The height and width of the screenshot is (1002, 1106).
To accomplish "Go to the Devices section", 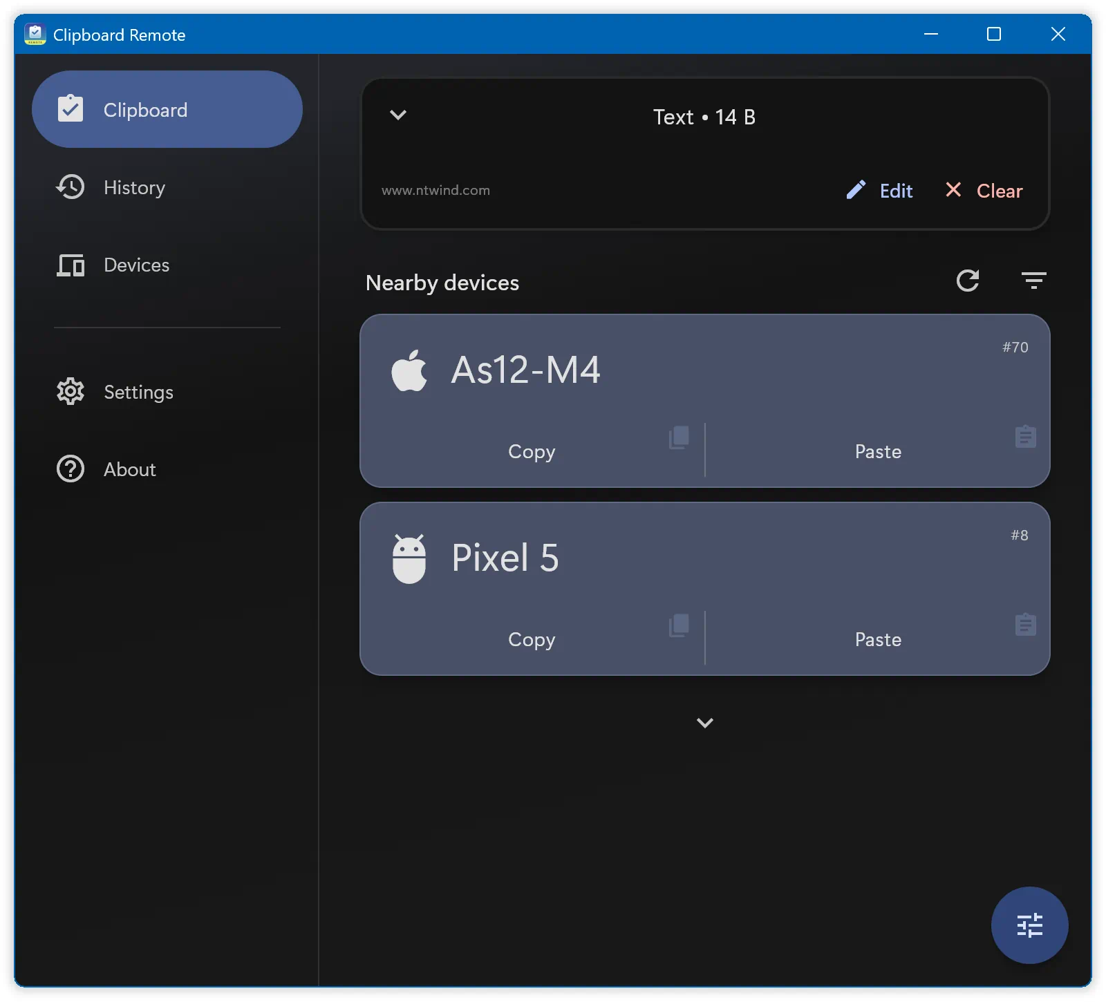I will tap(167, 265).
